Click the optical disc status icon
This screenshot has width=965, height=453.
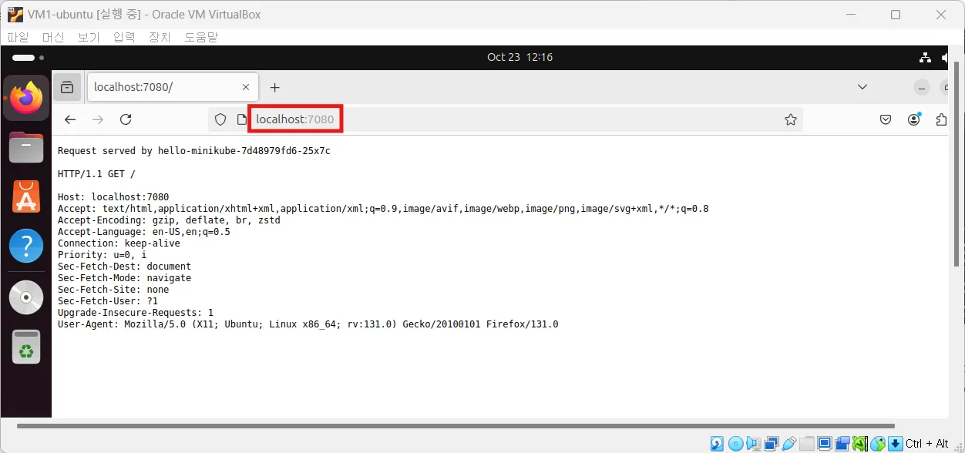coord(736,444)
